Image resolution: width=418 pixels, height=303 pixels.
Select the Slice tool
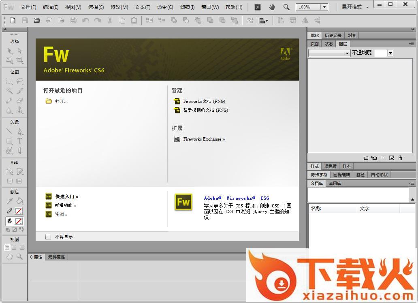tap(20, 171)
